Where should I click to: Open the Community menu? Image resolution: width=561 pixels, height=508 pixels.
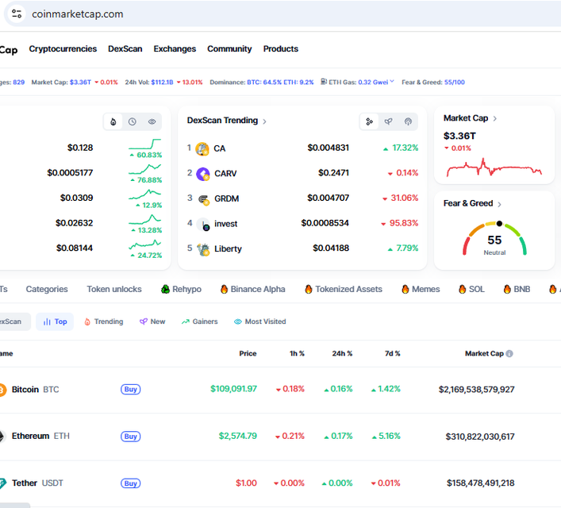tap(229, 48)
